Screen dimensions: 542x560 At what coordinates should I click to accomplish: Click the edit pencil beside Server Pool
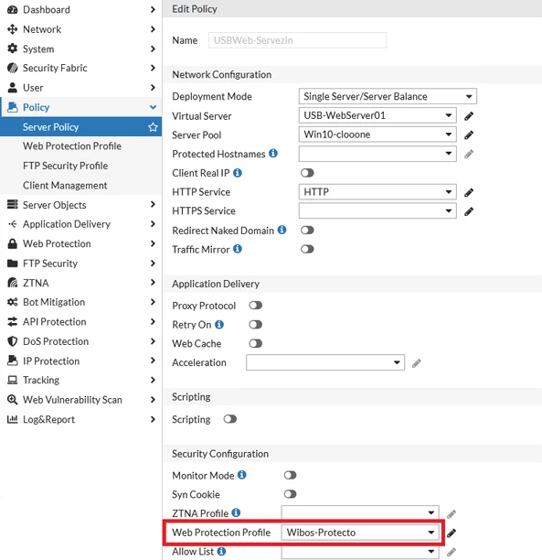tap(469, 135)
